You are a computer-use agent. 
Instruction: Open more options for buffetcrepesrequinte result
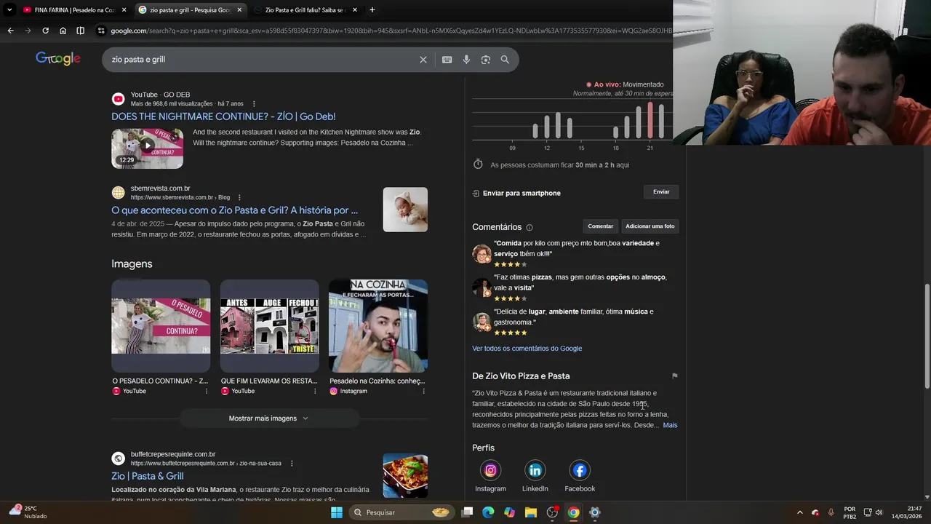tap(292, 463)
